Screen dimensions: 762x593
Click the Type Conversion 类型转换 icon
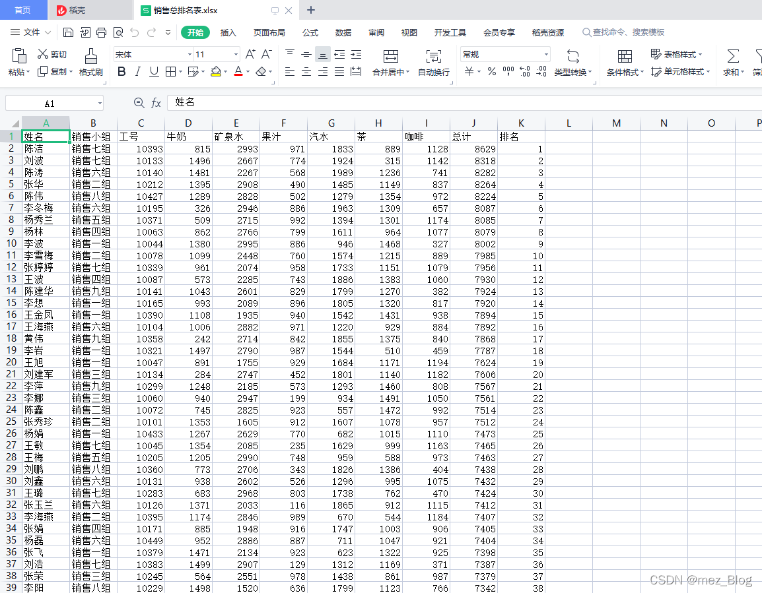click(x=573, y=56)
